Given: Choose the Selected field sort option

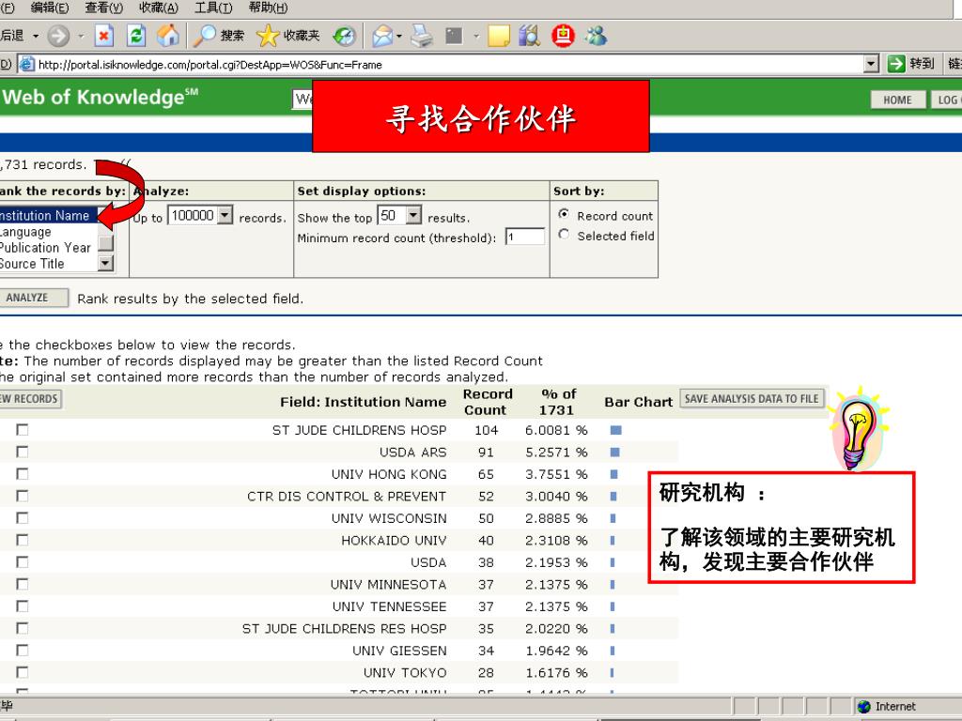Looking at the screenshot, I should tap(564, 235).
